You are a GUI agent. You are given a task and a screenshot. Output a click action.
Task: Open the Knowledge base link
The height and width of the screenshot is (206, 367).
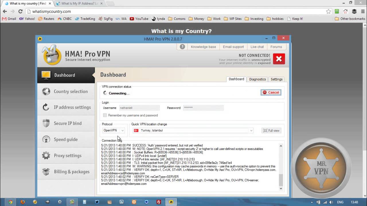203,47
